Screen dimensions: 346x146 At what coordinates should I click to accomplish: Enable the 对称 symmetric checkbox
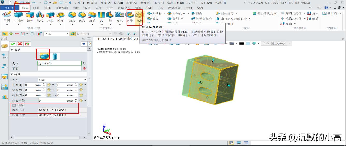(14, 105)
